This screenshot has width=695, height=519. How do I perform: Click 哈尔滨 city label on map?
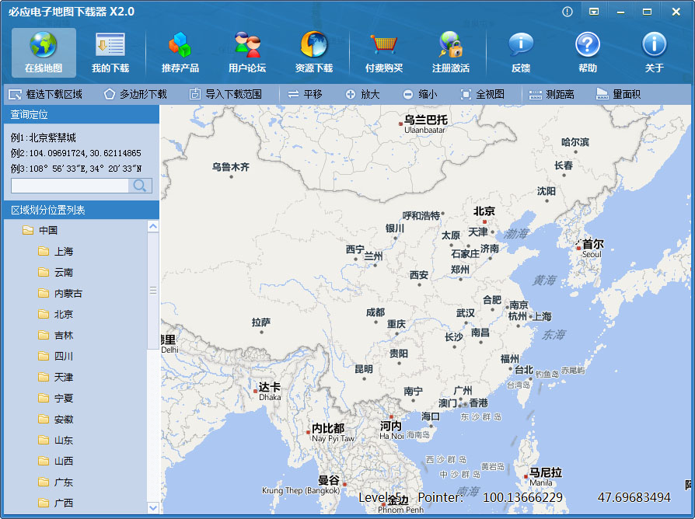pyautogui.click(x=575, y=142)
